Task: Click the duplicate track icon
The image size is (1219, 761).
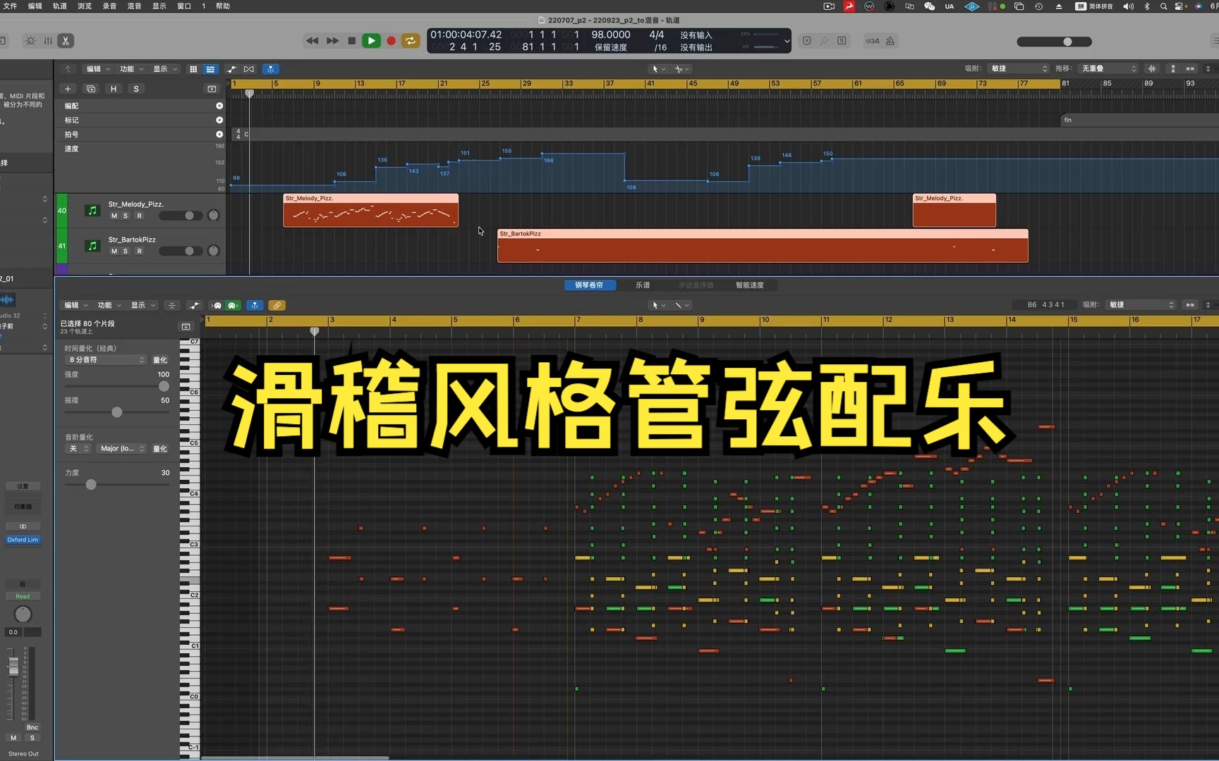Action: click(91, 89)
